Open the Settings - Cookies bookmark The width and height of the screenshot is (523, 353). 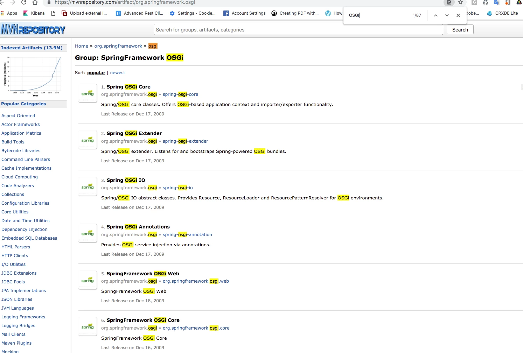tap(193, 13)
